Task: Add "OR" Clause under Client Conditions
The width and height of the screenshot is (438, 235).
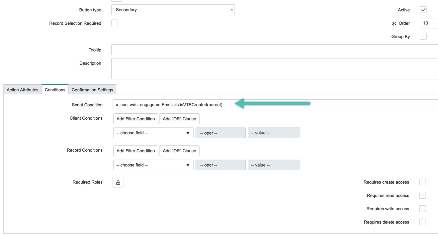Action: point(179,119)
